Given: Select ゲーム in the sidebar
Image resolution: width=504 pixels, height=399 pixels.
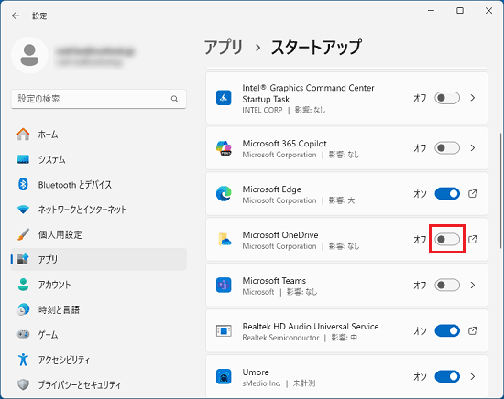Looking at the screenshot, I should tap(99, 334).
